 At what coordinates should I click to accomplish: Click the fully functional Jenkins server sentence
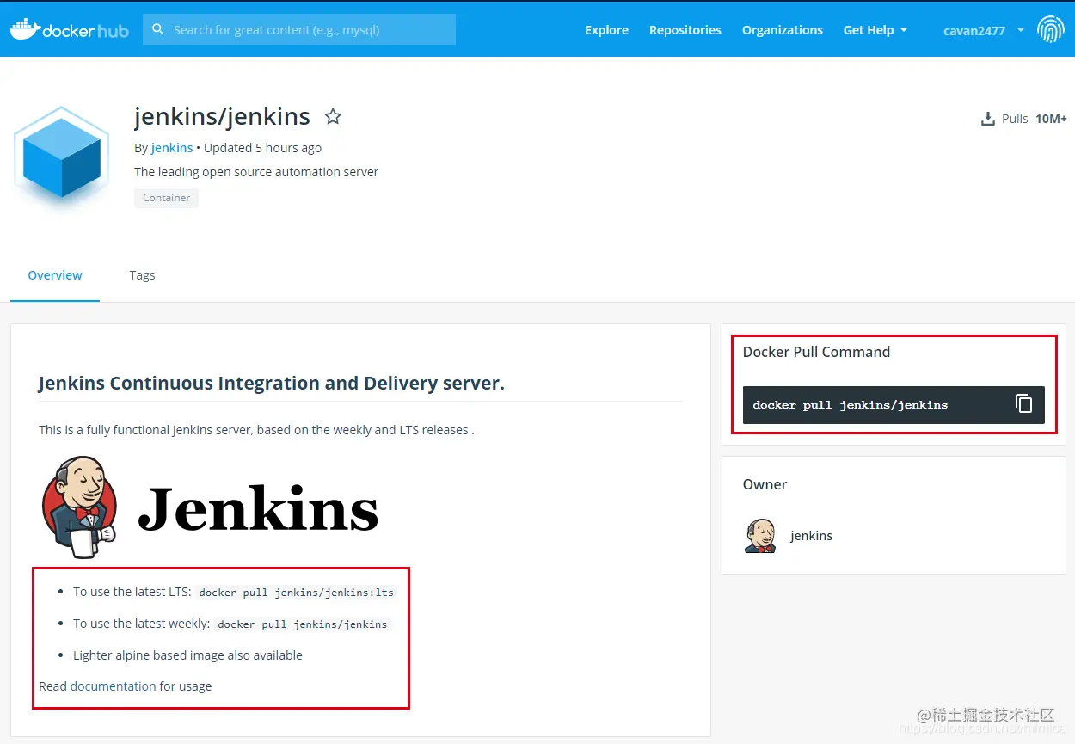[x=256, y=430]
